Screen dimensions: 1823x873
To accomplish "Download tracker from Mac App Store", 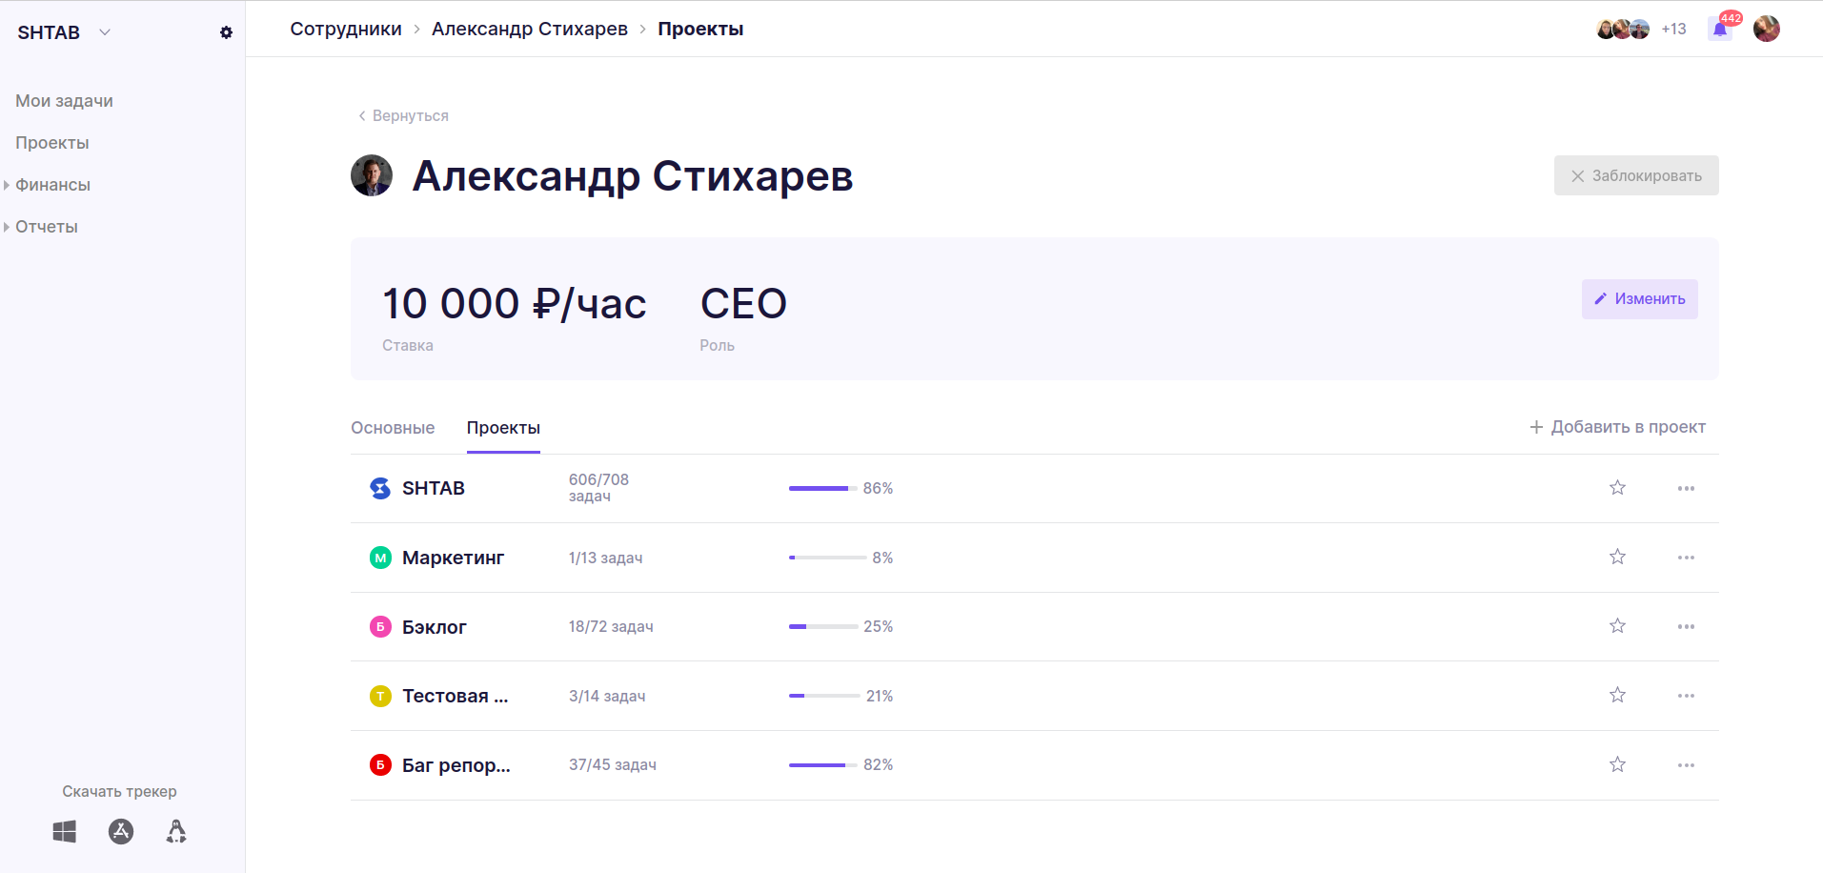I will 121,832.
